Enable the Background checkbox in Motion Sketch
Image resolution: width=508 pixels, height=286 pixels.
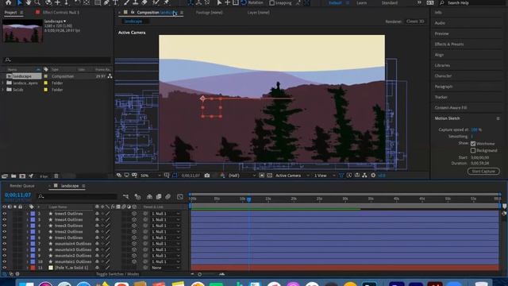(x=473, y=150)
